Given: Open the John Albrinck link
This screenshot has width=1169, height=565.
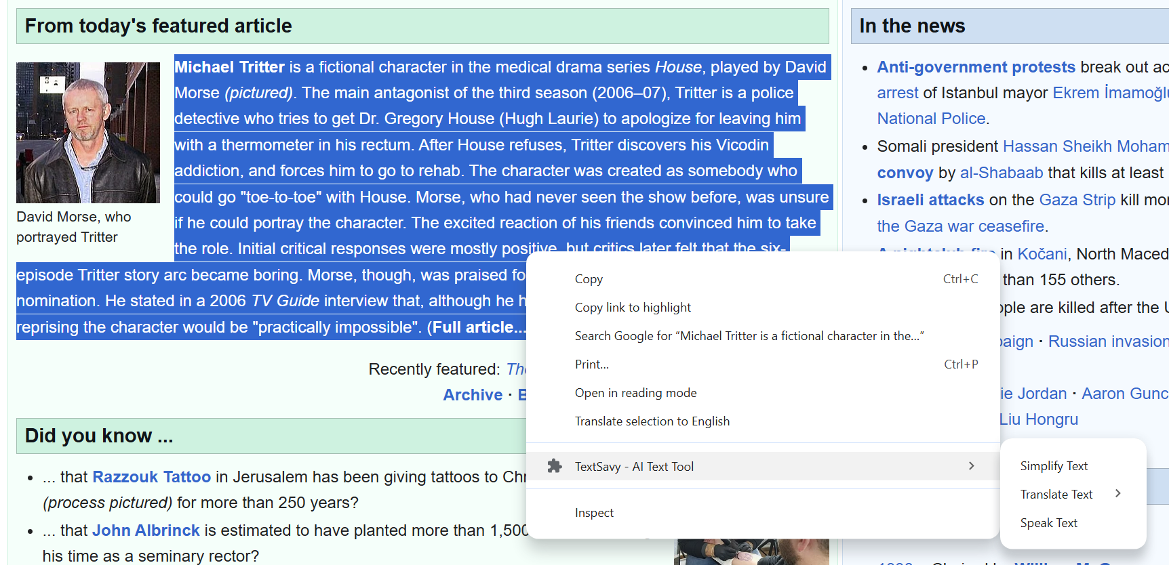Looking at the screenshot, I should 146,530.
